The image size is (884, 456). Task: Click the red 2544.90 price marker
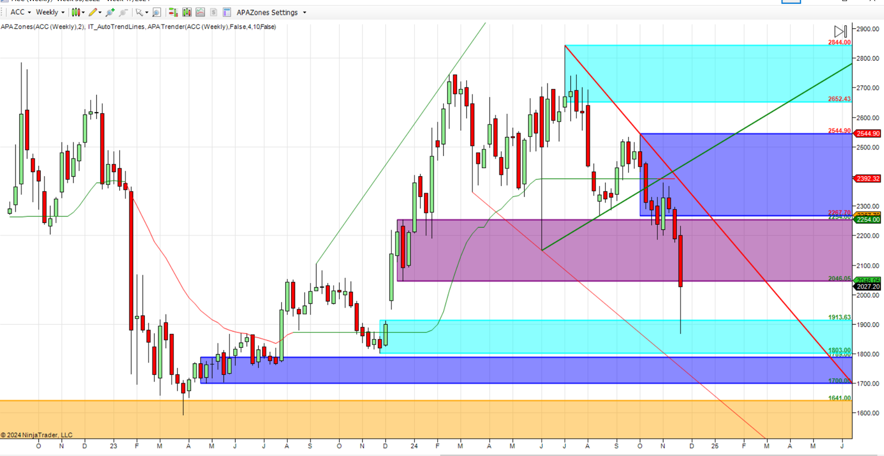click(x=868, y=134)
